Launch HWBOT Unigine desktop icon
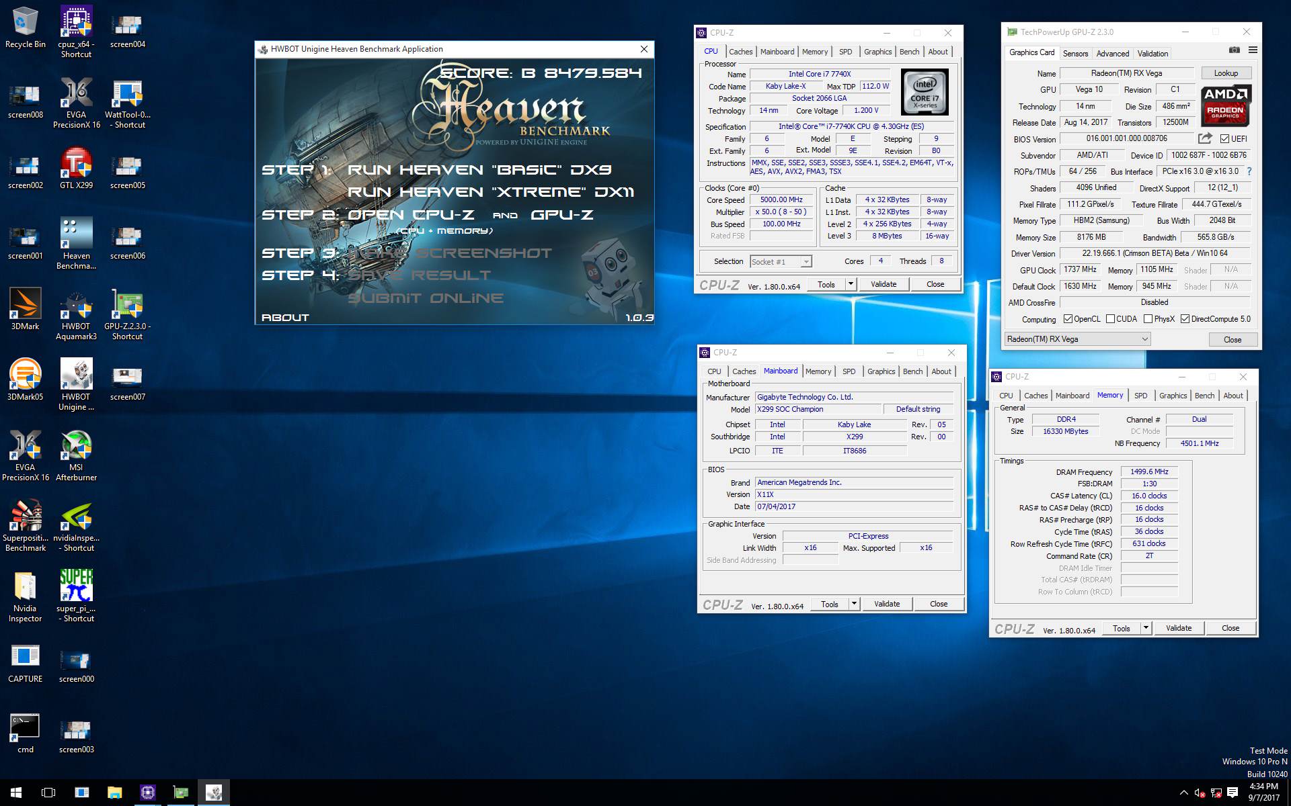 76,384
